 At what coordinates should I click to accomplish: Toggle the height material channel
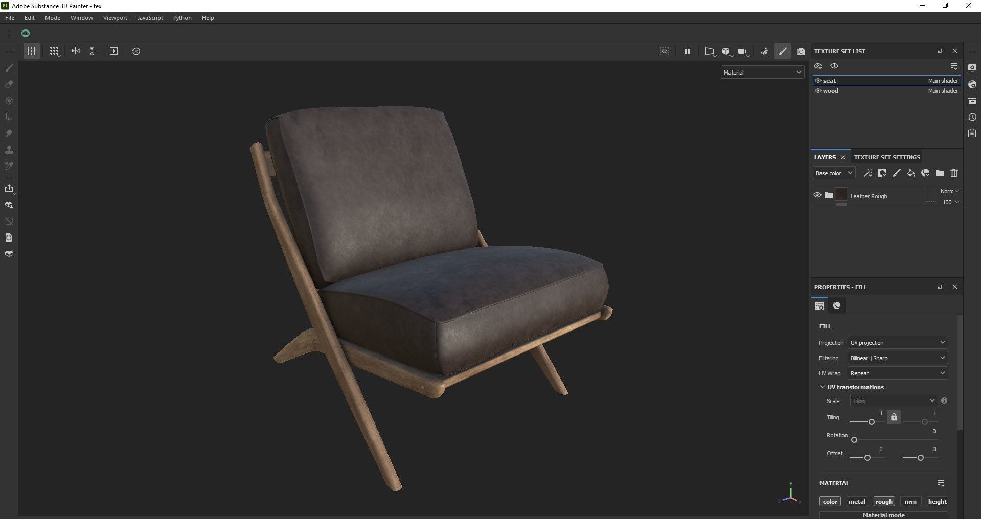(x=938, y=502)
